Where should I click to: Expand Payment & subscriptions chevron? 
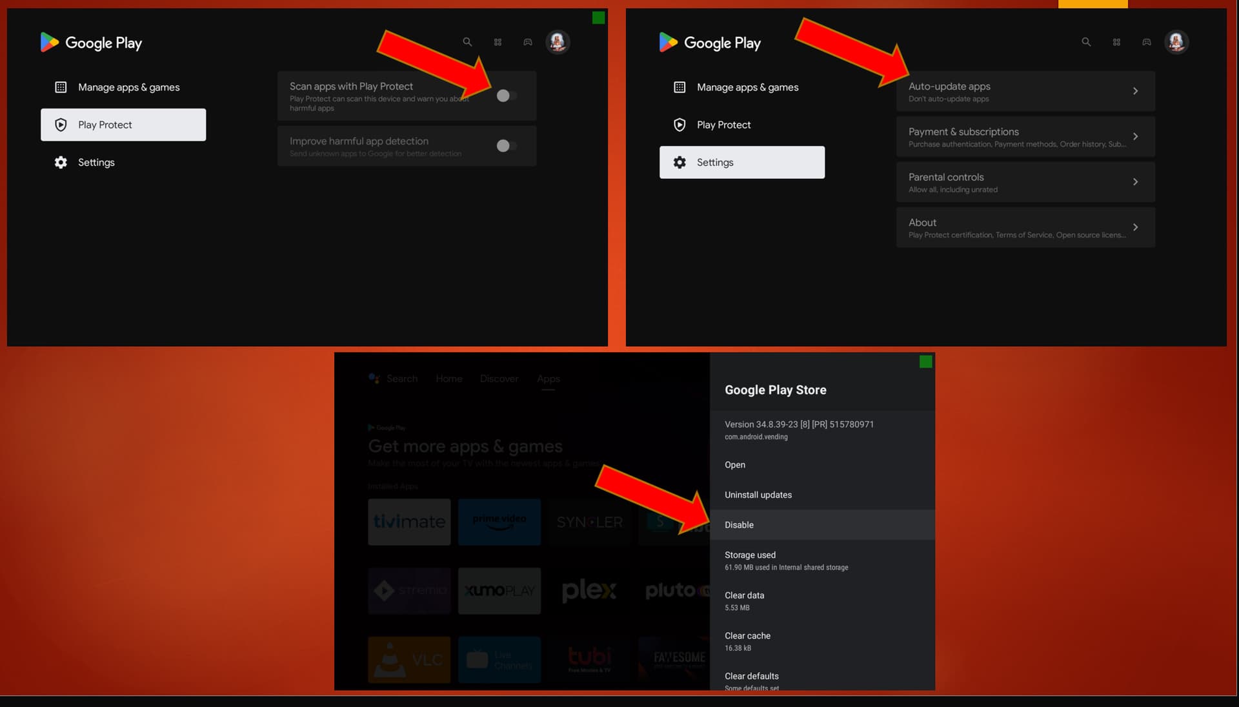click(1135, 136)
